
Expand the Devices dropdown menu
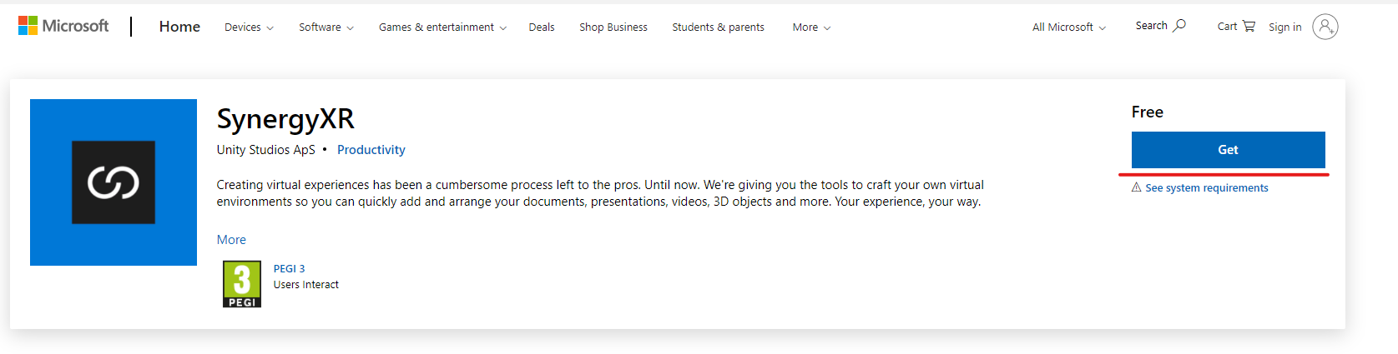tap(249, 27)
